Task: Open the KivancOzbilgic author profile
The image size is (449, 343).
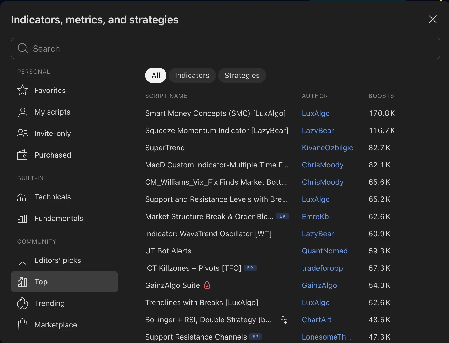Action: 327,148
